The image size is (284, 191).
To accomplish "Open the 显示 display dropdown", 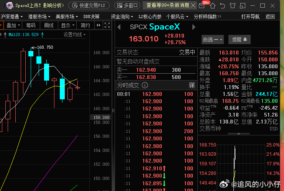I will pyautogui.click(x=67, y=25).
